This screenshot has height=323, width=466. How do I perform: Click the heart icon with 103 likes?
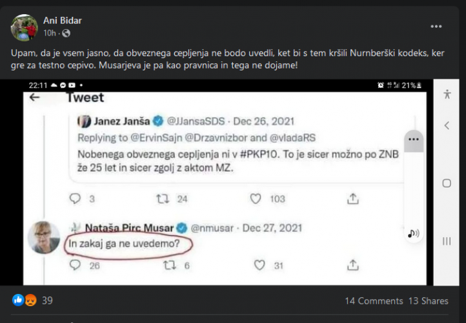pyautogui.click(x=255, y=198)
